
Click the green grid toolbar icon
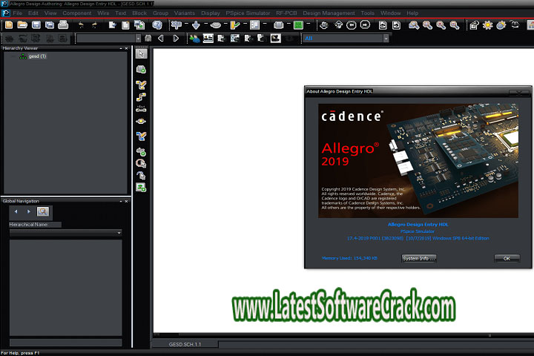coord(298,25)
